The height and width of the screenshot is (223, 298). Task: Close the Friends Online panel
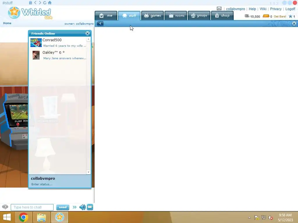[x=87, y=33]
